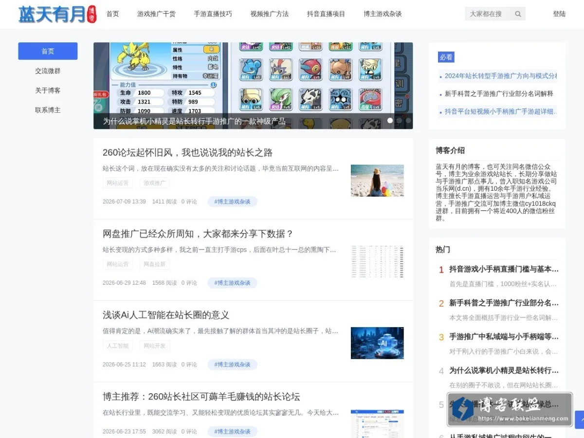This screenshot has width=584, height=438.
Task: Open the 首页 top navigation item
Action: coord(112,14)
